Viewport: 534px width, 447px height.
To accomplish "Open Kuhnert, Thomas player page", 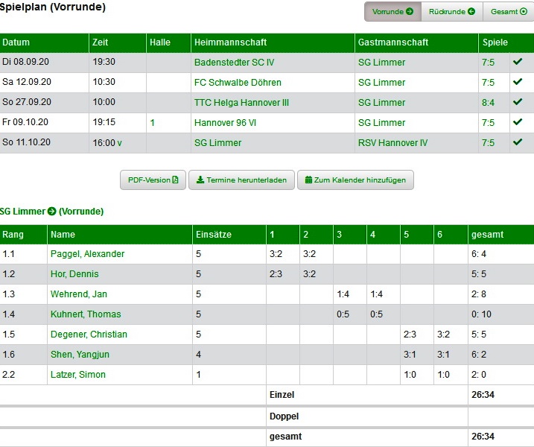I will pos(86,314).
